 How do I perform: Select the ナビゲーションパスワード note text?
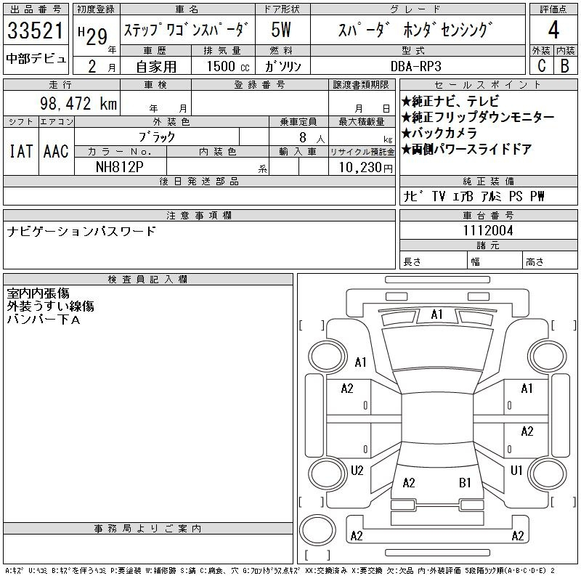(x=81, y=232)
